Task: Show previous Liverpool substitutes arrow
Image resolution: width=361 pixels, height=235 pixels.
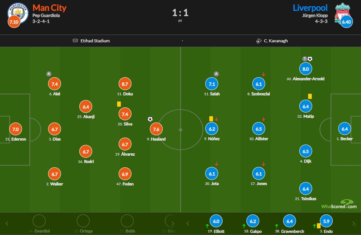Action: tap(188, 224)
